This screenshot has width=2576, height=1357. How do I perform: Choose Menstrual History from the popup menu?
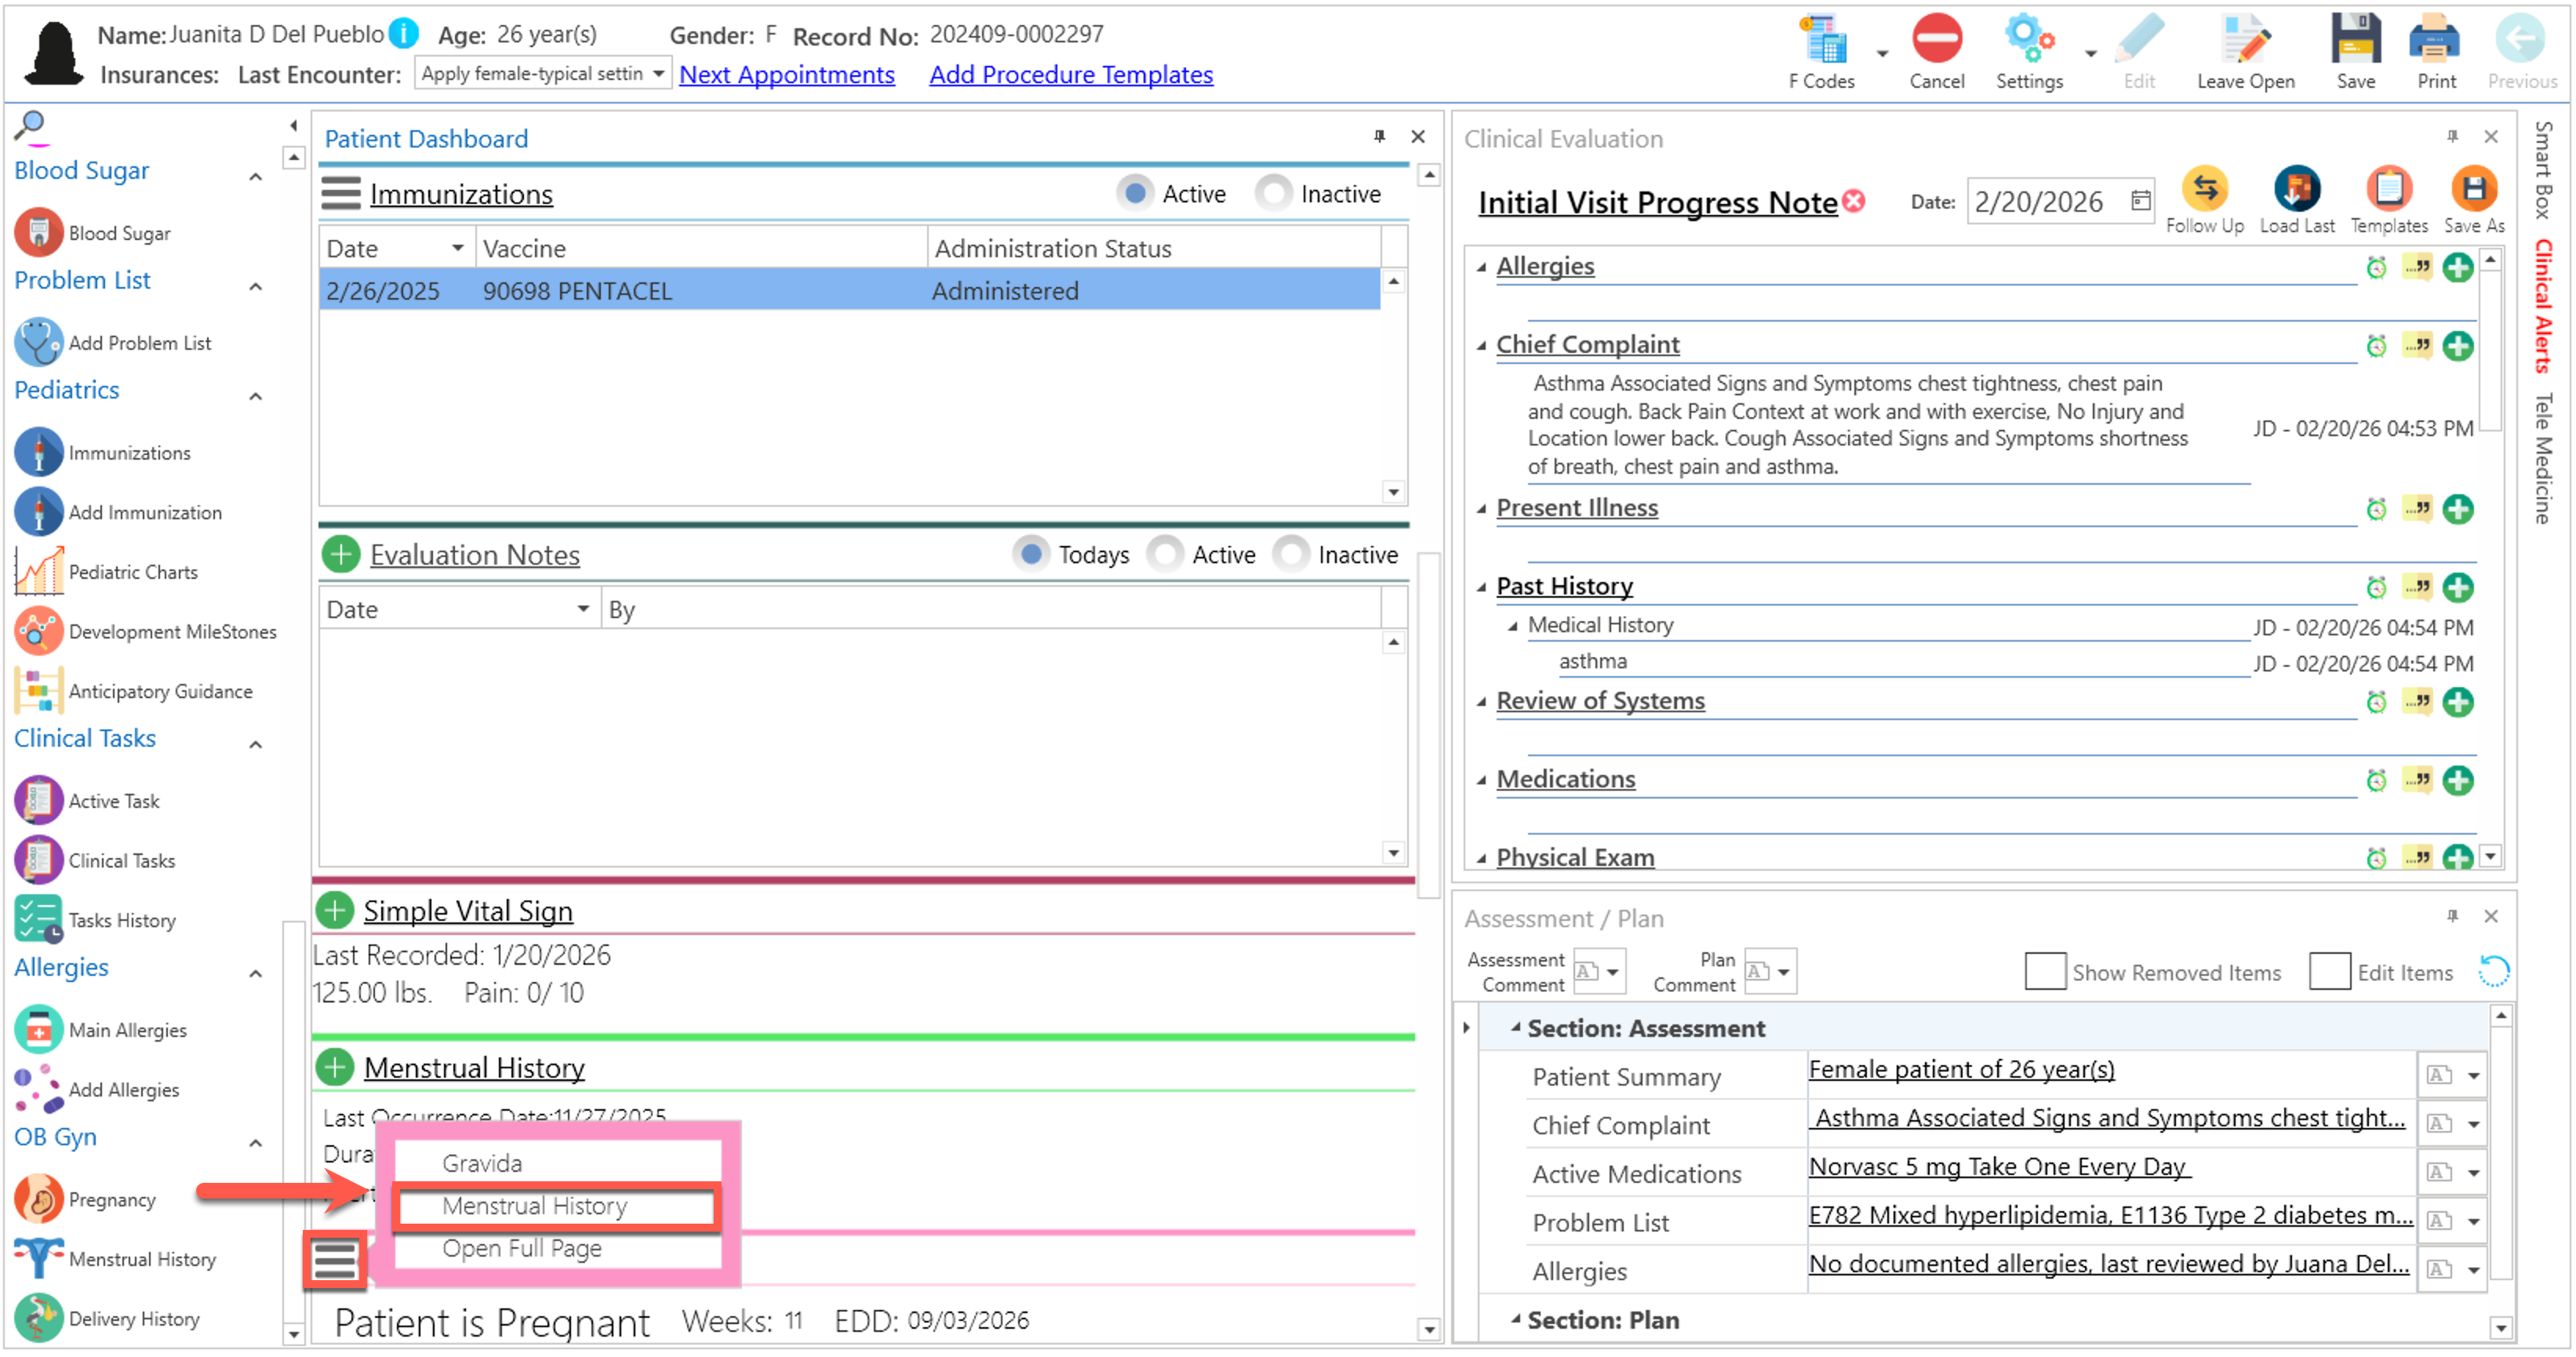[x=535, y=1208]
